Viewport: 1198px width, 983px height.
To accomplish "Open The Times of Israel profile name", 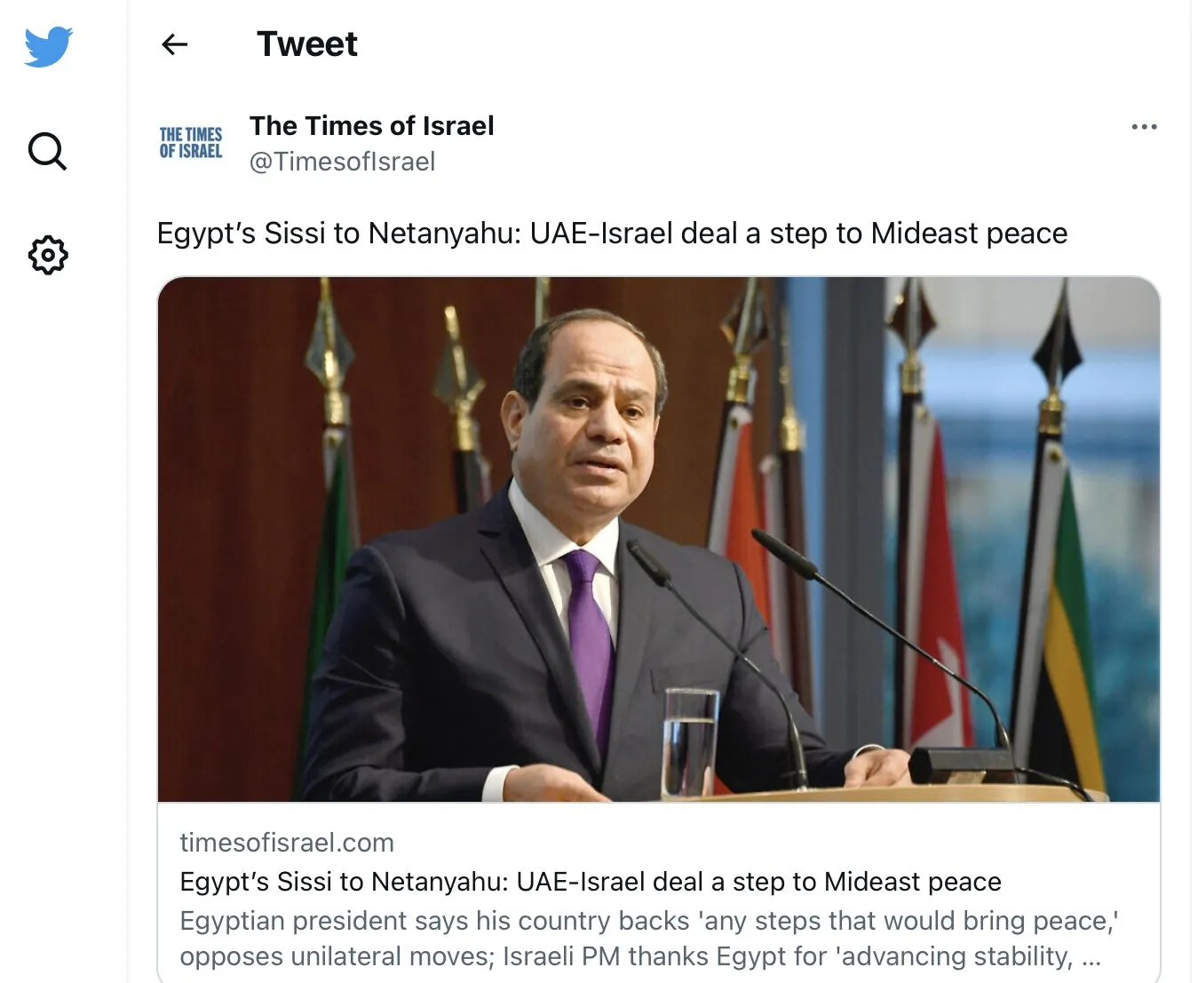I will click(371, 126).
